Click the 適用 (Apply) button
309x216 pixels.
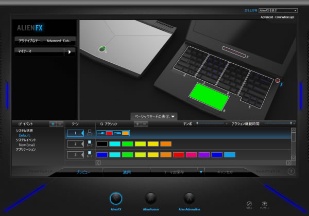click(126, 172)
